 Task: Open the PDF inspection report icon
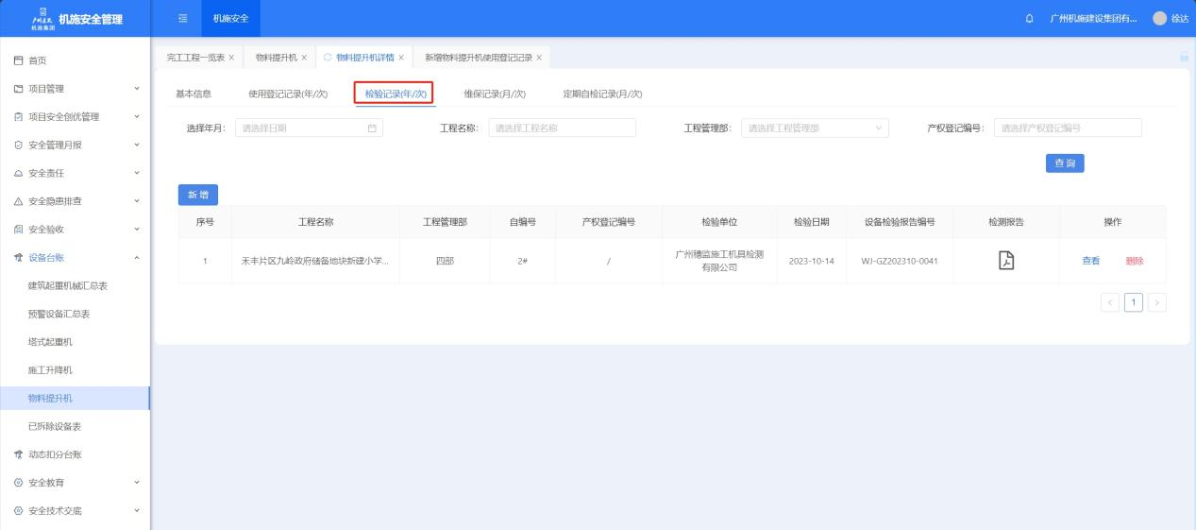pyautogui.click(x=1005, y=261)
